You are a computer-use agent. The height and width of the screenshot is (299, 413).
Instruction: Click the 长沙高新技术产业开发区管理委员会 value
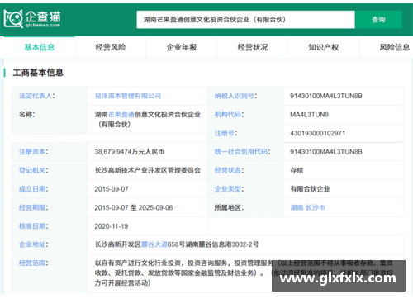click(x=148, y=170)
